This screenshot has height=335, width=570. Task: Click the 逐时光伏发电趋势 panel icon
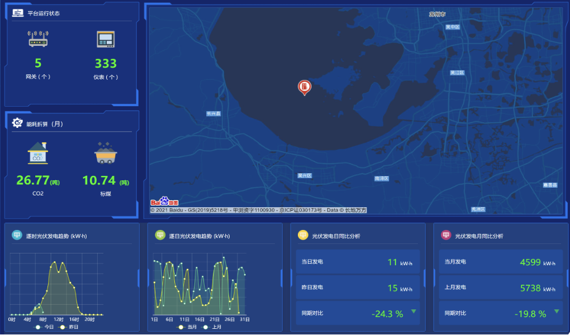[x=17, y=236]
